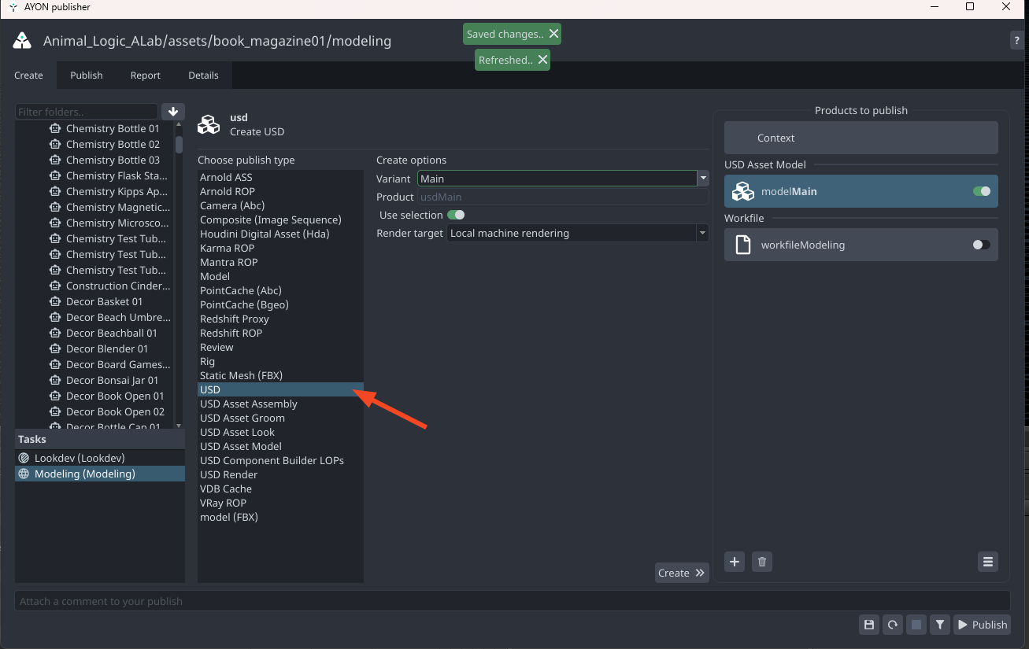
Task: Open the products view hamburger menu
Action: (988, 562)
